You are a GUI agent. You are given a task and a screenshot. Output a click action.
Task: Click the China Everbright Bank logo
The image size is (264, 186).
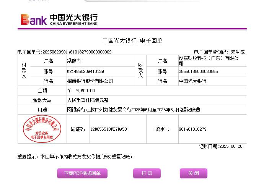(x=59, y=19)
